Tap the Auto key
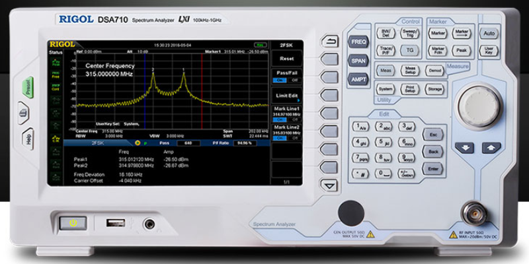This screenshot has width=529, height=264. click(x=489, y=34)
